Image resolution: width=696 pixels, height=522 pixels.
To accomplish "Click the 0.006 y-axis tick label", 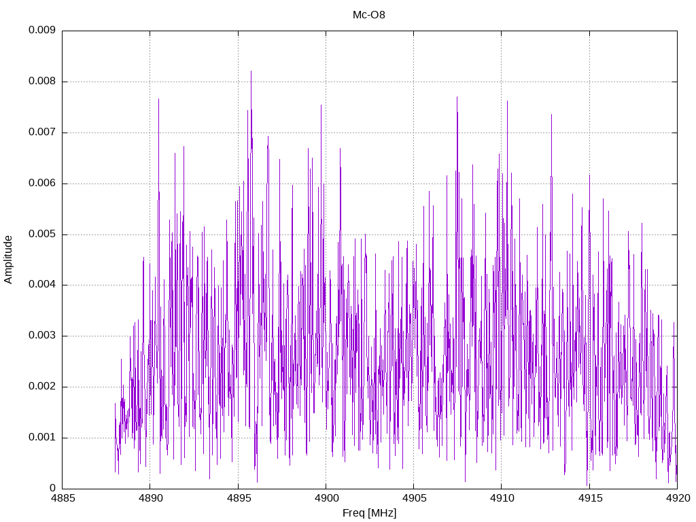I will (x=42, y=183).
